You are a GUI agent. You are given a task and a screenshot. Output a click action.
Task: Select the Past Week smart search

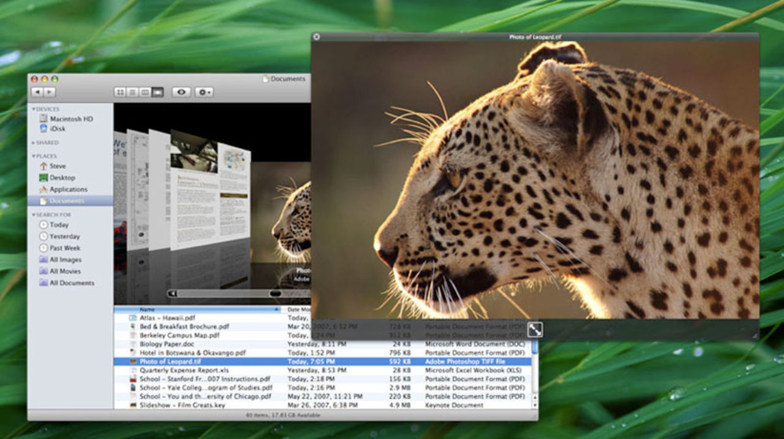point(67,248)
